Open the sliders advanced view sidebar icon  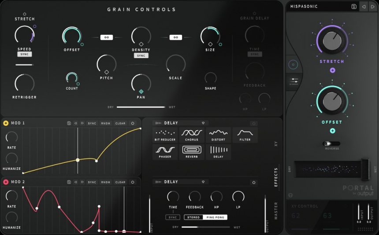point(294,81)
